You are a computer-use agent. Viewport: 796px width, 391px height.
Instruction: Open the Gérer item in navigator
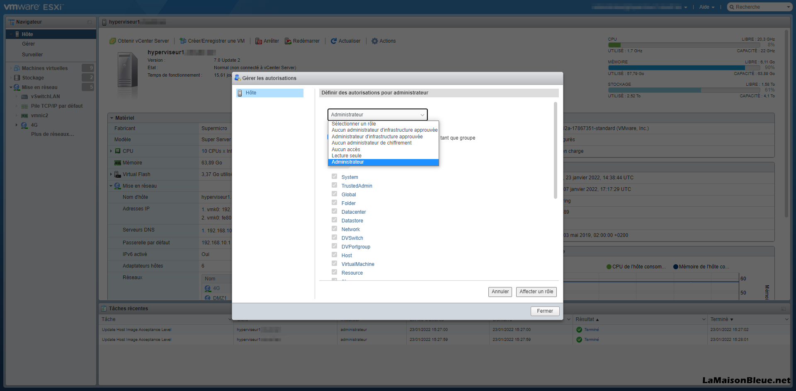click(28, 44)
